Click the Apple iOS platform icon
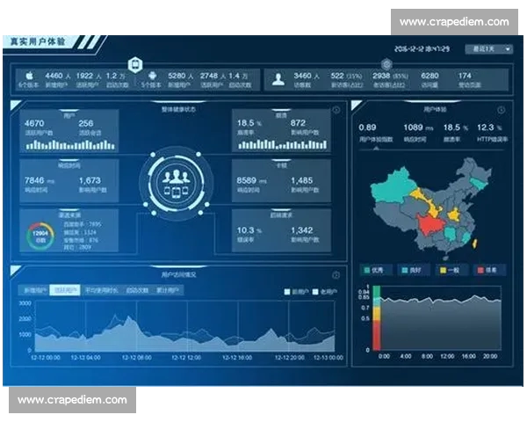The width and height of the screenshot is (527, 422). pyautogui.click(x=26, y=77)
